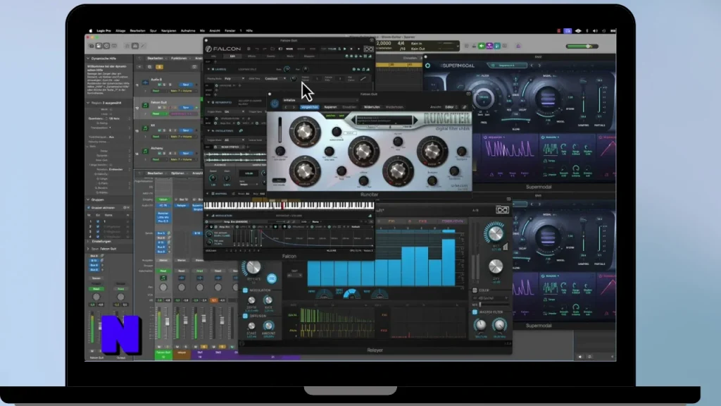
Task: Collapse Dynamische Hilfe panel
Action: click(88, 59)
